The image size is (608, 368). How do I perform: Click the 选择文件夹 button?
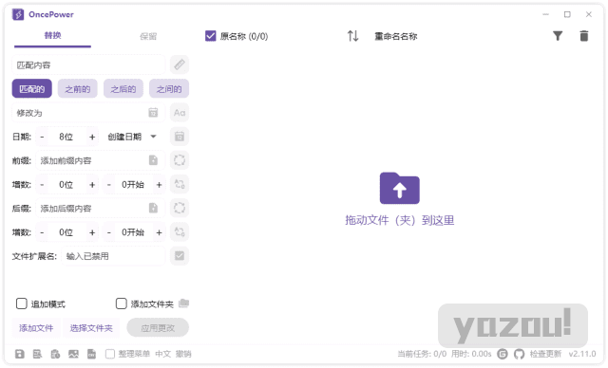coord(91,328)
